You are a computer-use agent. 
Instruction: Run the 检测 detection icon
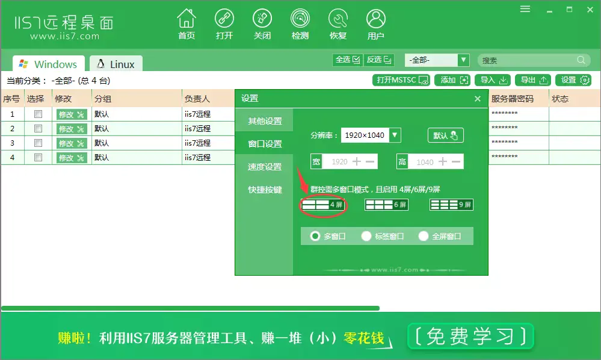coord(300,24)
